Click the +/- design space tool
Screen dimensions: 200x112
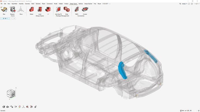pyautogui.click(x=48, y=10)
